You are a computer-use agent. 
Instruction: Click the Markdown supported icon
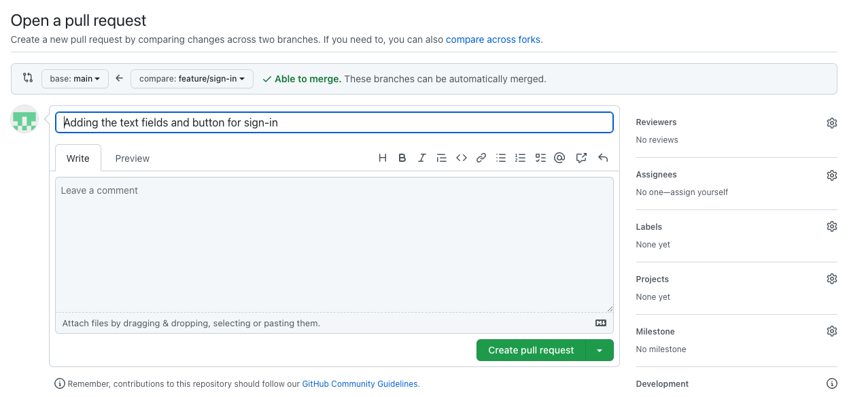click(601, 323)
